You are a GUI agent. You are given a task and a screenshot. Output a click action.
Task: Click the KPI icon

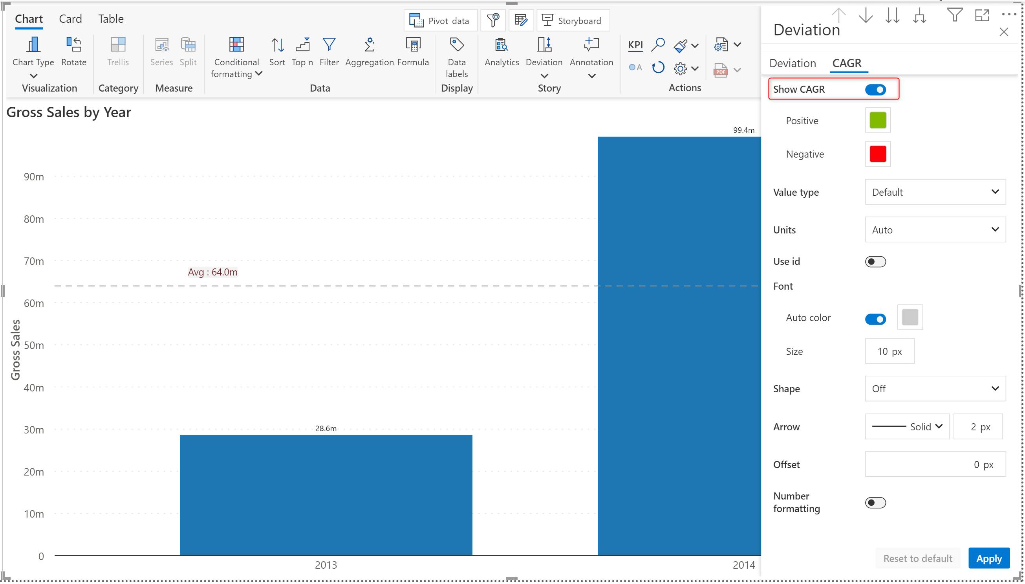(x=635, y=45)
